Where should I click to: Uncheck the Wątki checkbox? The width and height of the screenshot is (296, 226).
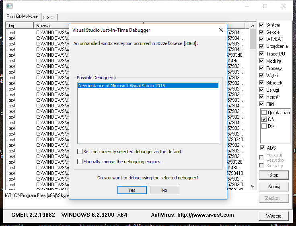click(261, 75)
